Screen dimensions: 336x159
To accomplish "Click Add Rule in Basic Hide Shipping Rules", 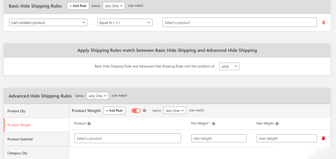I will coord(78,6).
